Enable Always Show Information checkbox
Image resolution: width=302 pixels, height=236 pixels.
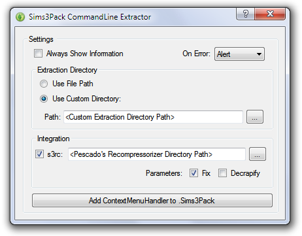[38, 54]
